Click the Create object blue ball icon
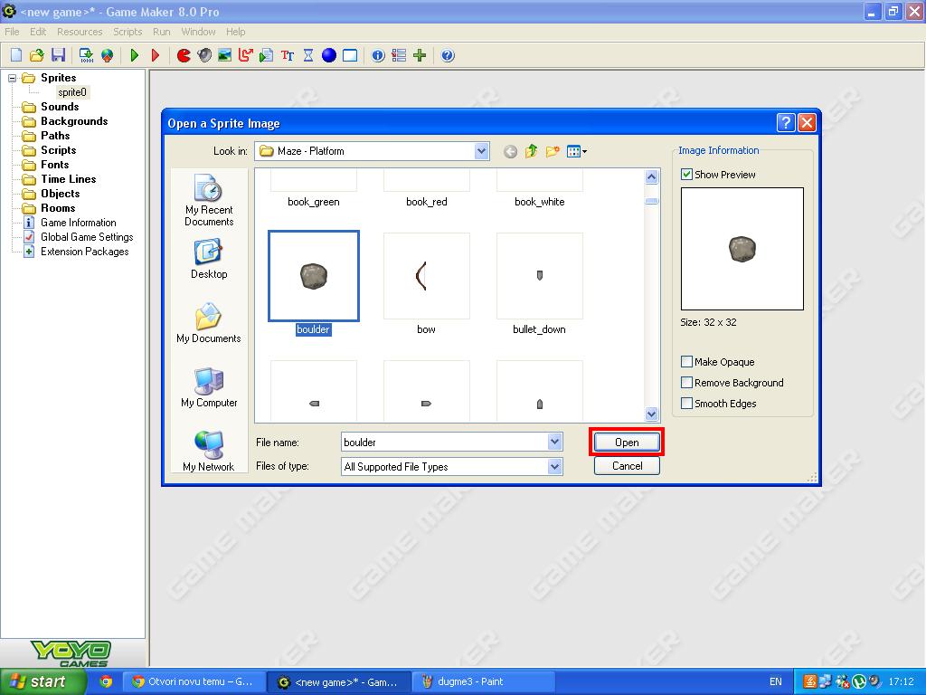The height and width of the screenshot is (695, 926). point(329,55)
